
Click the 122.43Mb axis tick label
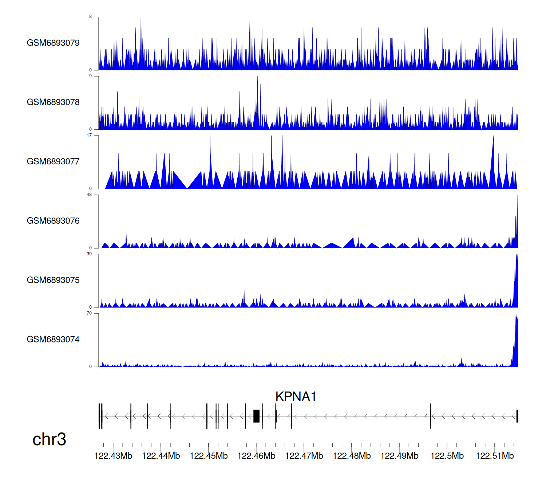pyautogui.click(x=113, y=456)
